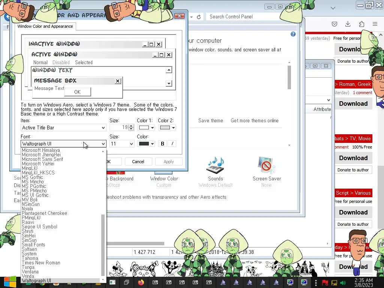Open the Windows Start button
This screenshot has height=288, width=384.
click(x=10, y=282)
